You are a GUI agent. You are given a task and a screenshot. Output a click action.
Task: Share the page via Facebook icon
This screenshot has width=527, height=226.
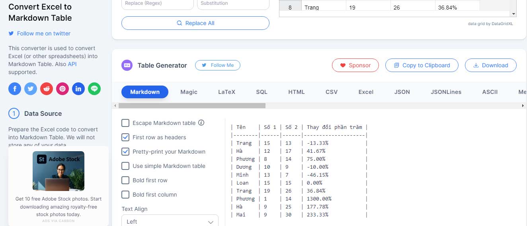click(x=15, y=89)
